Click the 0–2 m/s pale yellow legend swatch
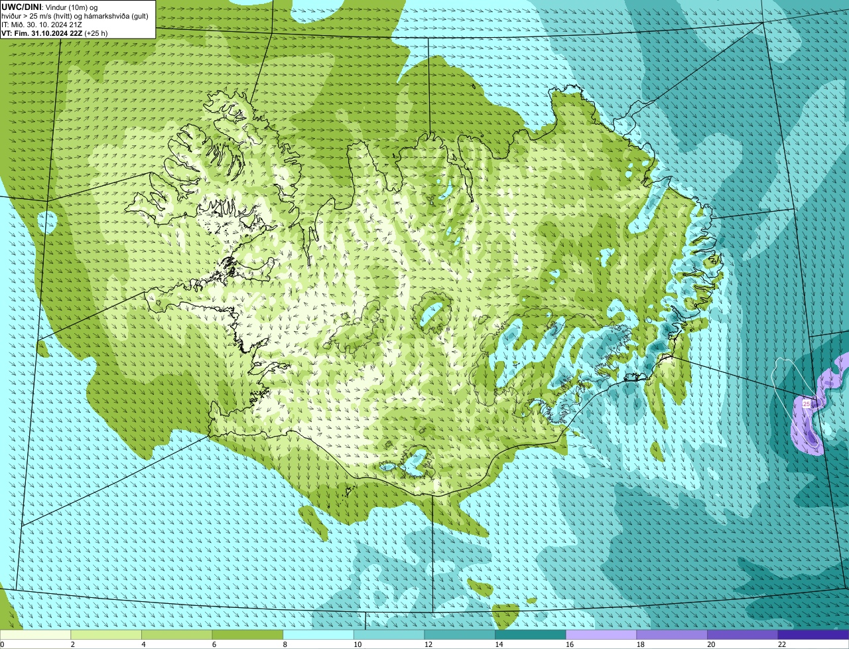Image resolution: width=849 pixels, height=649 pixels. pyautogui.click(x=35, y=634)
